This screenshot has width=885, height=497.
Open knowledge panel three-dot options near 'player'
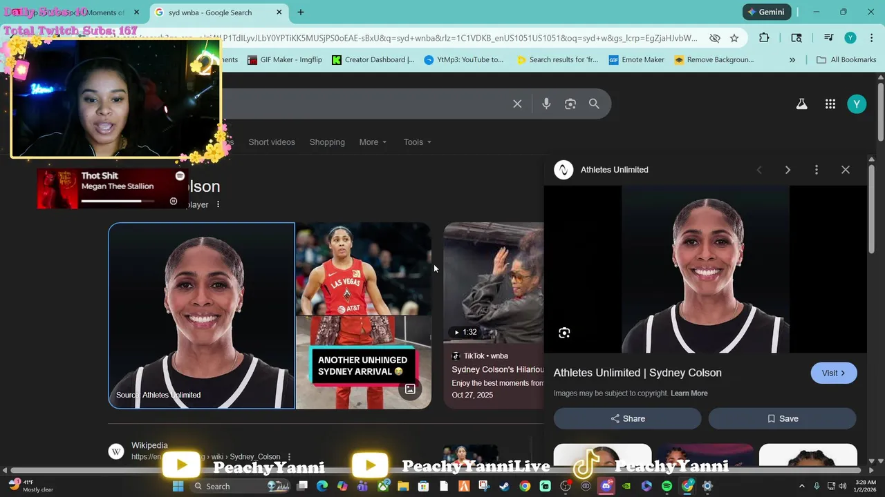click(218, 204)
